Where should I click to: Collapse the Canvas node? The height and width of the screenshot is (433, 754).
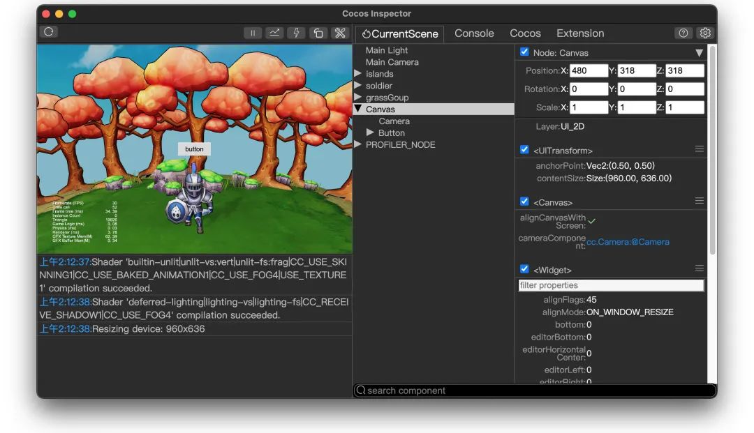357,109
